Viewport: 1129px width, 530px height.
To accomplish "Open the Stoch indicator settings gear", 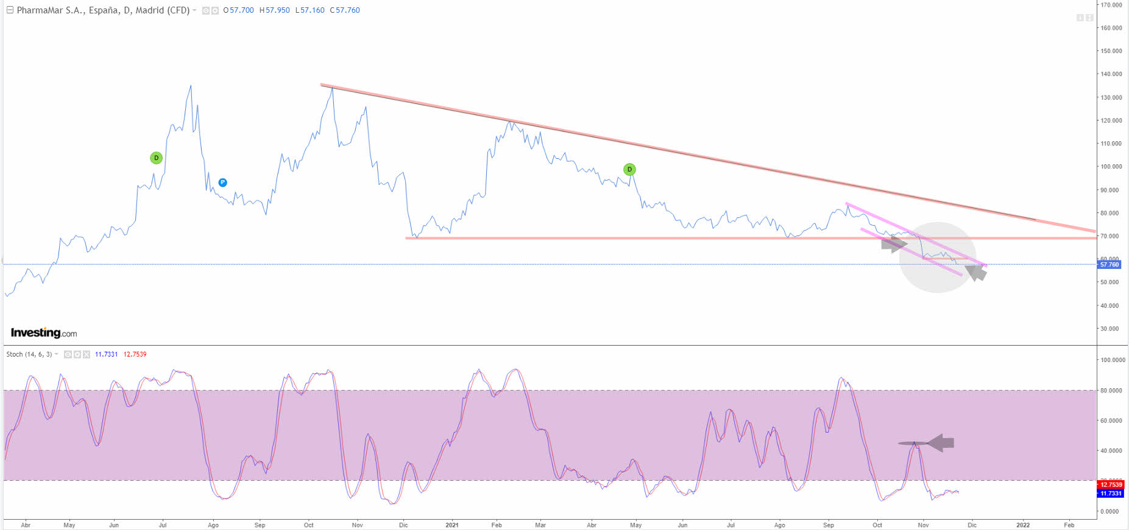I will point(77,354).
